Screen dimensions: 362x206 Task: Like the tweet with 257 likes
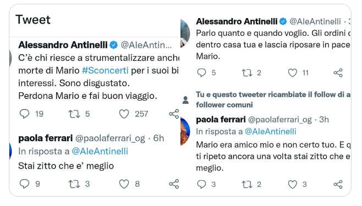point(124,114)
